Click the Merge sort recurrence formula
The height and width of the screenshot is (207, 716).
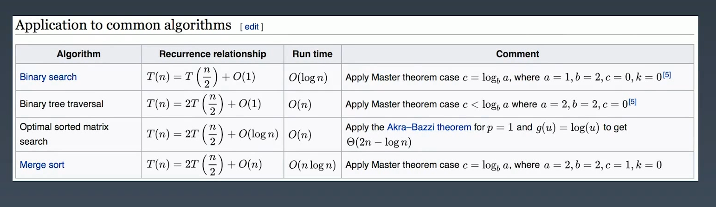pyautogui.click(x=204, y=165)
